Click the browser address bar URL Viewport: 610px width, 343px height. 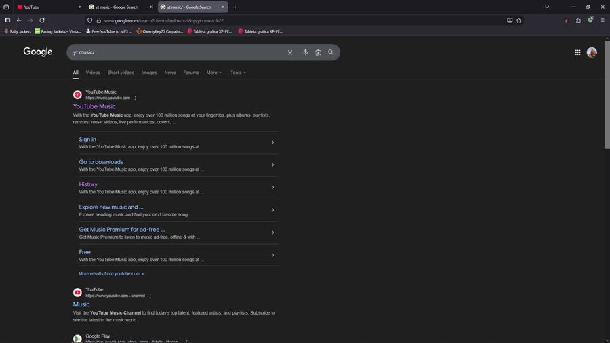point(164,20)
